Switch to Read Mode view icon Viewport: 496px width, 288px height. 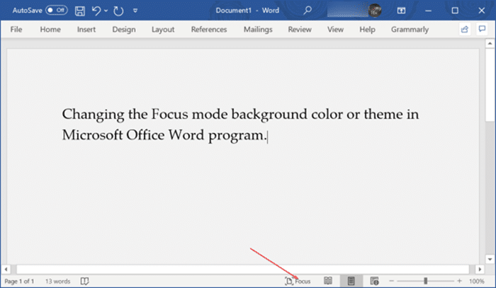[328, 281]
